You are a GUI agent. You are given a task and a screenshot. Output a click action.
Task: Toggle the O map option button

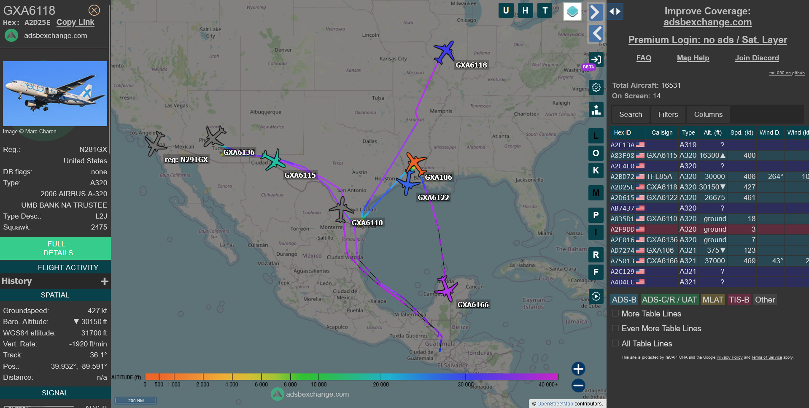[596, 153]
